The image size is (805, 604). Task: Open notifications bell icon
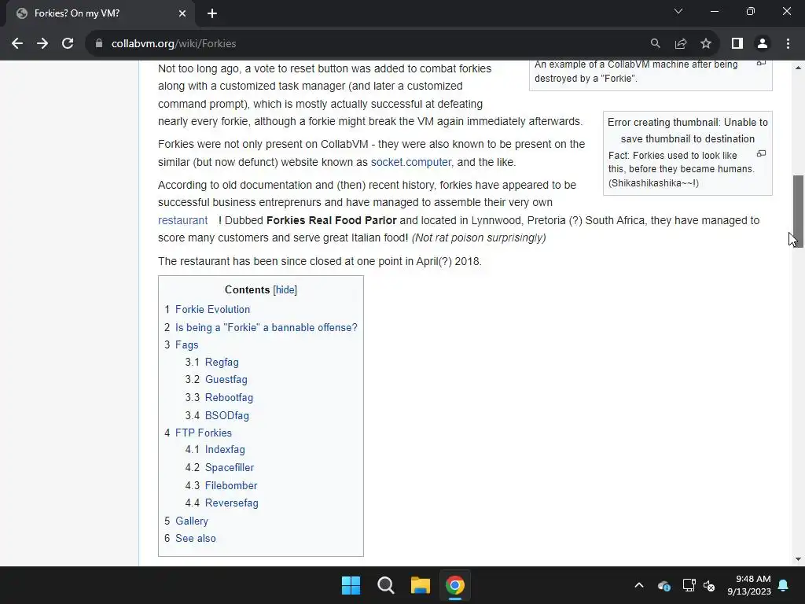tap(784, 585)
